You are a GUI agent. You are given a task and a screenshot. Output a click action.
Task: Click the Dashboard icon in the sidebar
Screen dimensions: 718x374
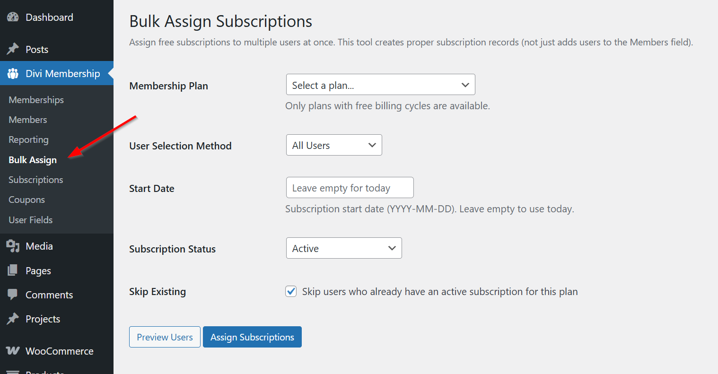[x=13, y=17]
